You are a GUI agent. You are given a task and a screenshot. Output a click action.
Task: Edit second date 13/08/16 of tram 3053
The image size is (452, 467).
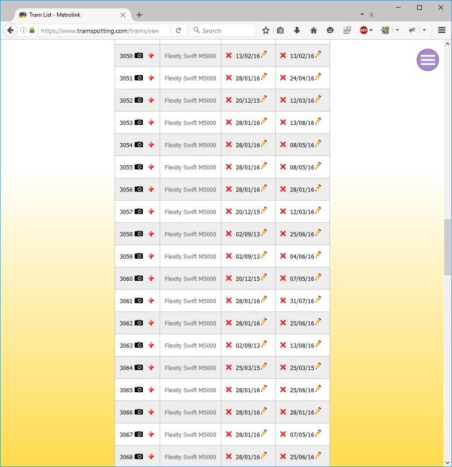(318, 121)
